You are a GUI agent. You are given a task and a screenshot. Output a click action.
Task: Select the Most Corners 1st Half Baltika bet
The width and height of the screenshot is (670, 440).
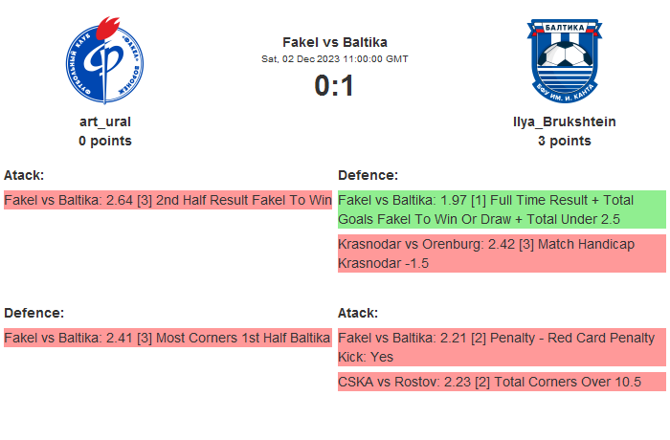[167, 338]
